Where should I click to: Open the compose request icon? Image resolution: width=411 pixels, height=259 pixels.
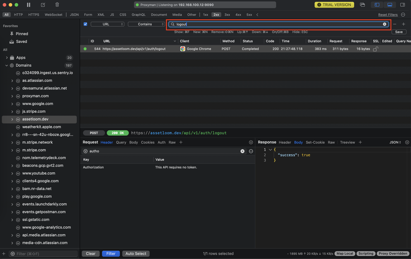coord(43,5)
